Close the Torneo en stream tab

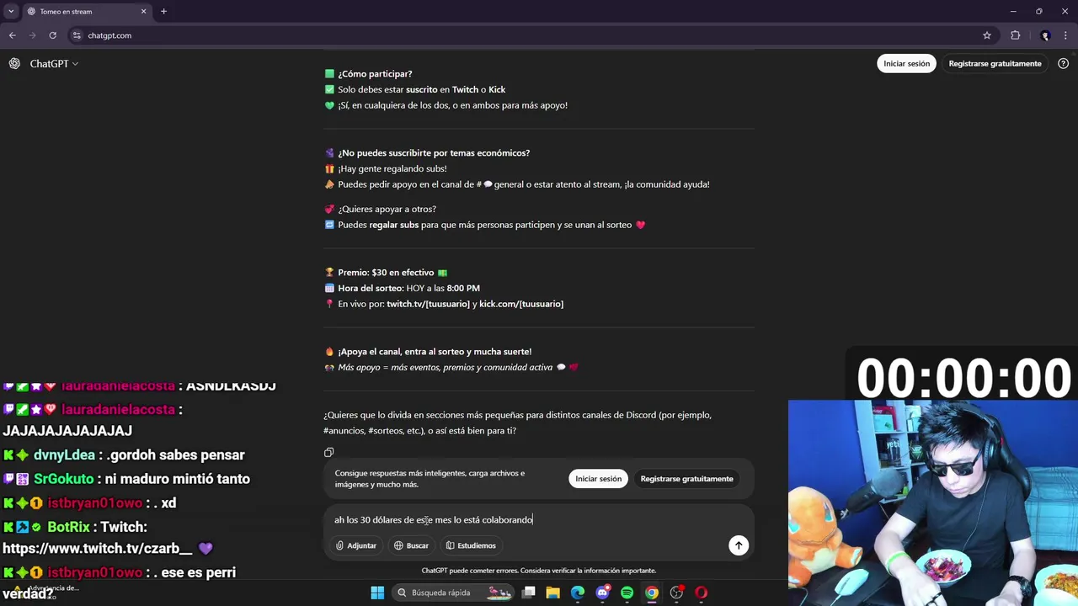tap(143, 12)
